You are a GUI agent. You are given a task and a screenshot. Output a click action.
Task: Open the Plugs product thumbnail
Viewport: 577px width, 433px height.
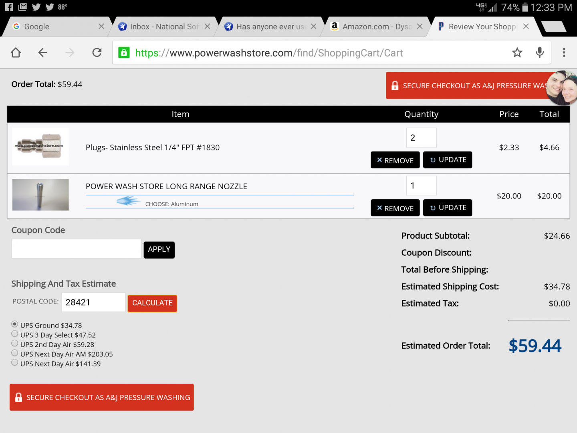pos(40,146)
